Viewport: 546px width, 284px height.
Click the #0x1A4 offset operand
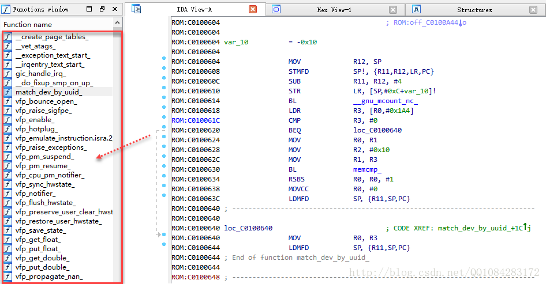(x=397, y=111)
